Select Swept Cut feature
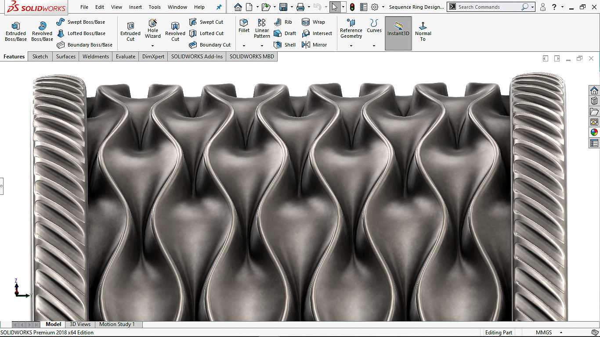This screenshot has height=337, width=600. (x=206, y=22)
